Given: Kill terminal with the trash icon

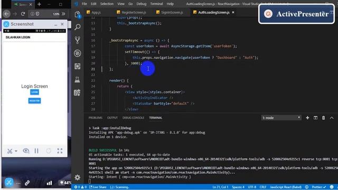Looking at the screenshot, I should (323, 118).
